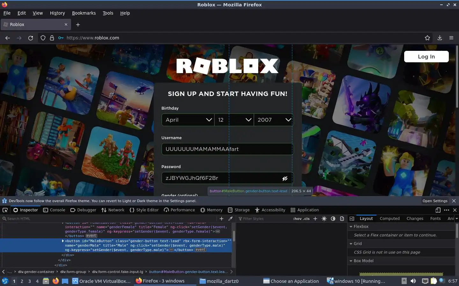Click the Open Settings button

[x=435, y=201]
